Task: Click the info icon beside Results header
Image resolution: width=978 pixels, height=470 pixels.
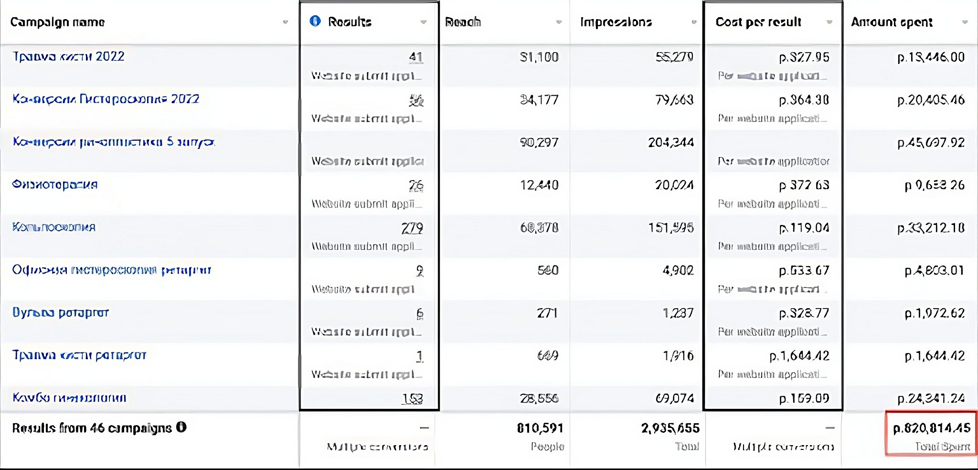Action: click(315, 21)
